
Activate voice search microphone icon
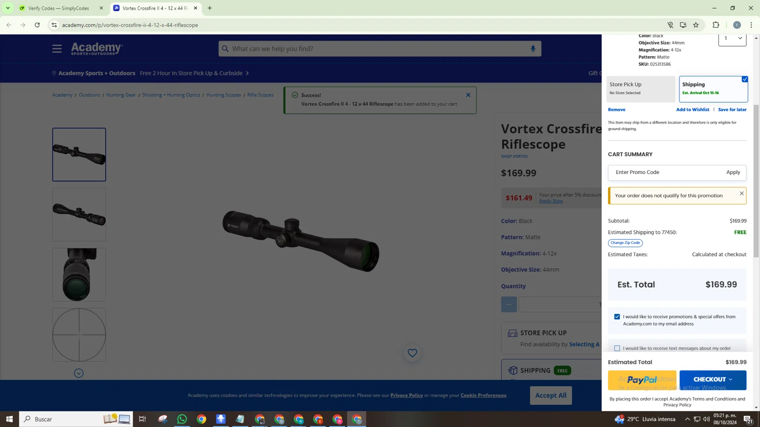(533, 49)
